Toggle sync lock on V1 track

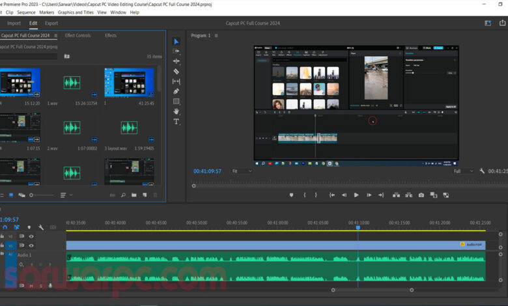coord(21,245)
